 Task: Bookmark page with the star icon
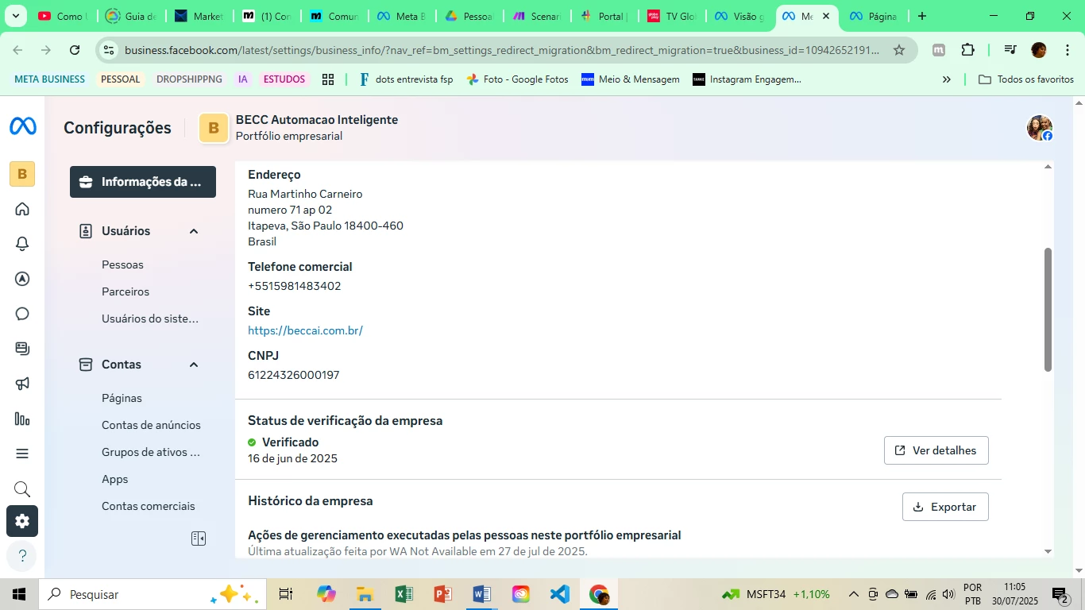[899, 50]
